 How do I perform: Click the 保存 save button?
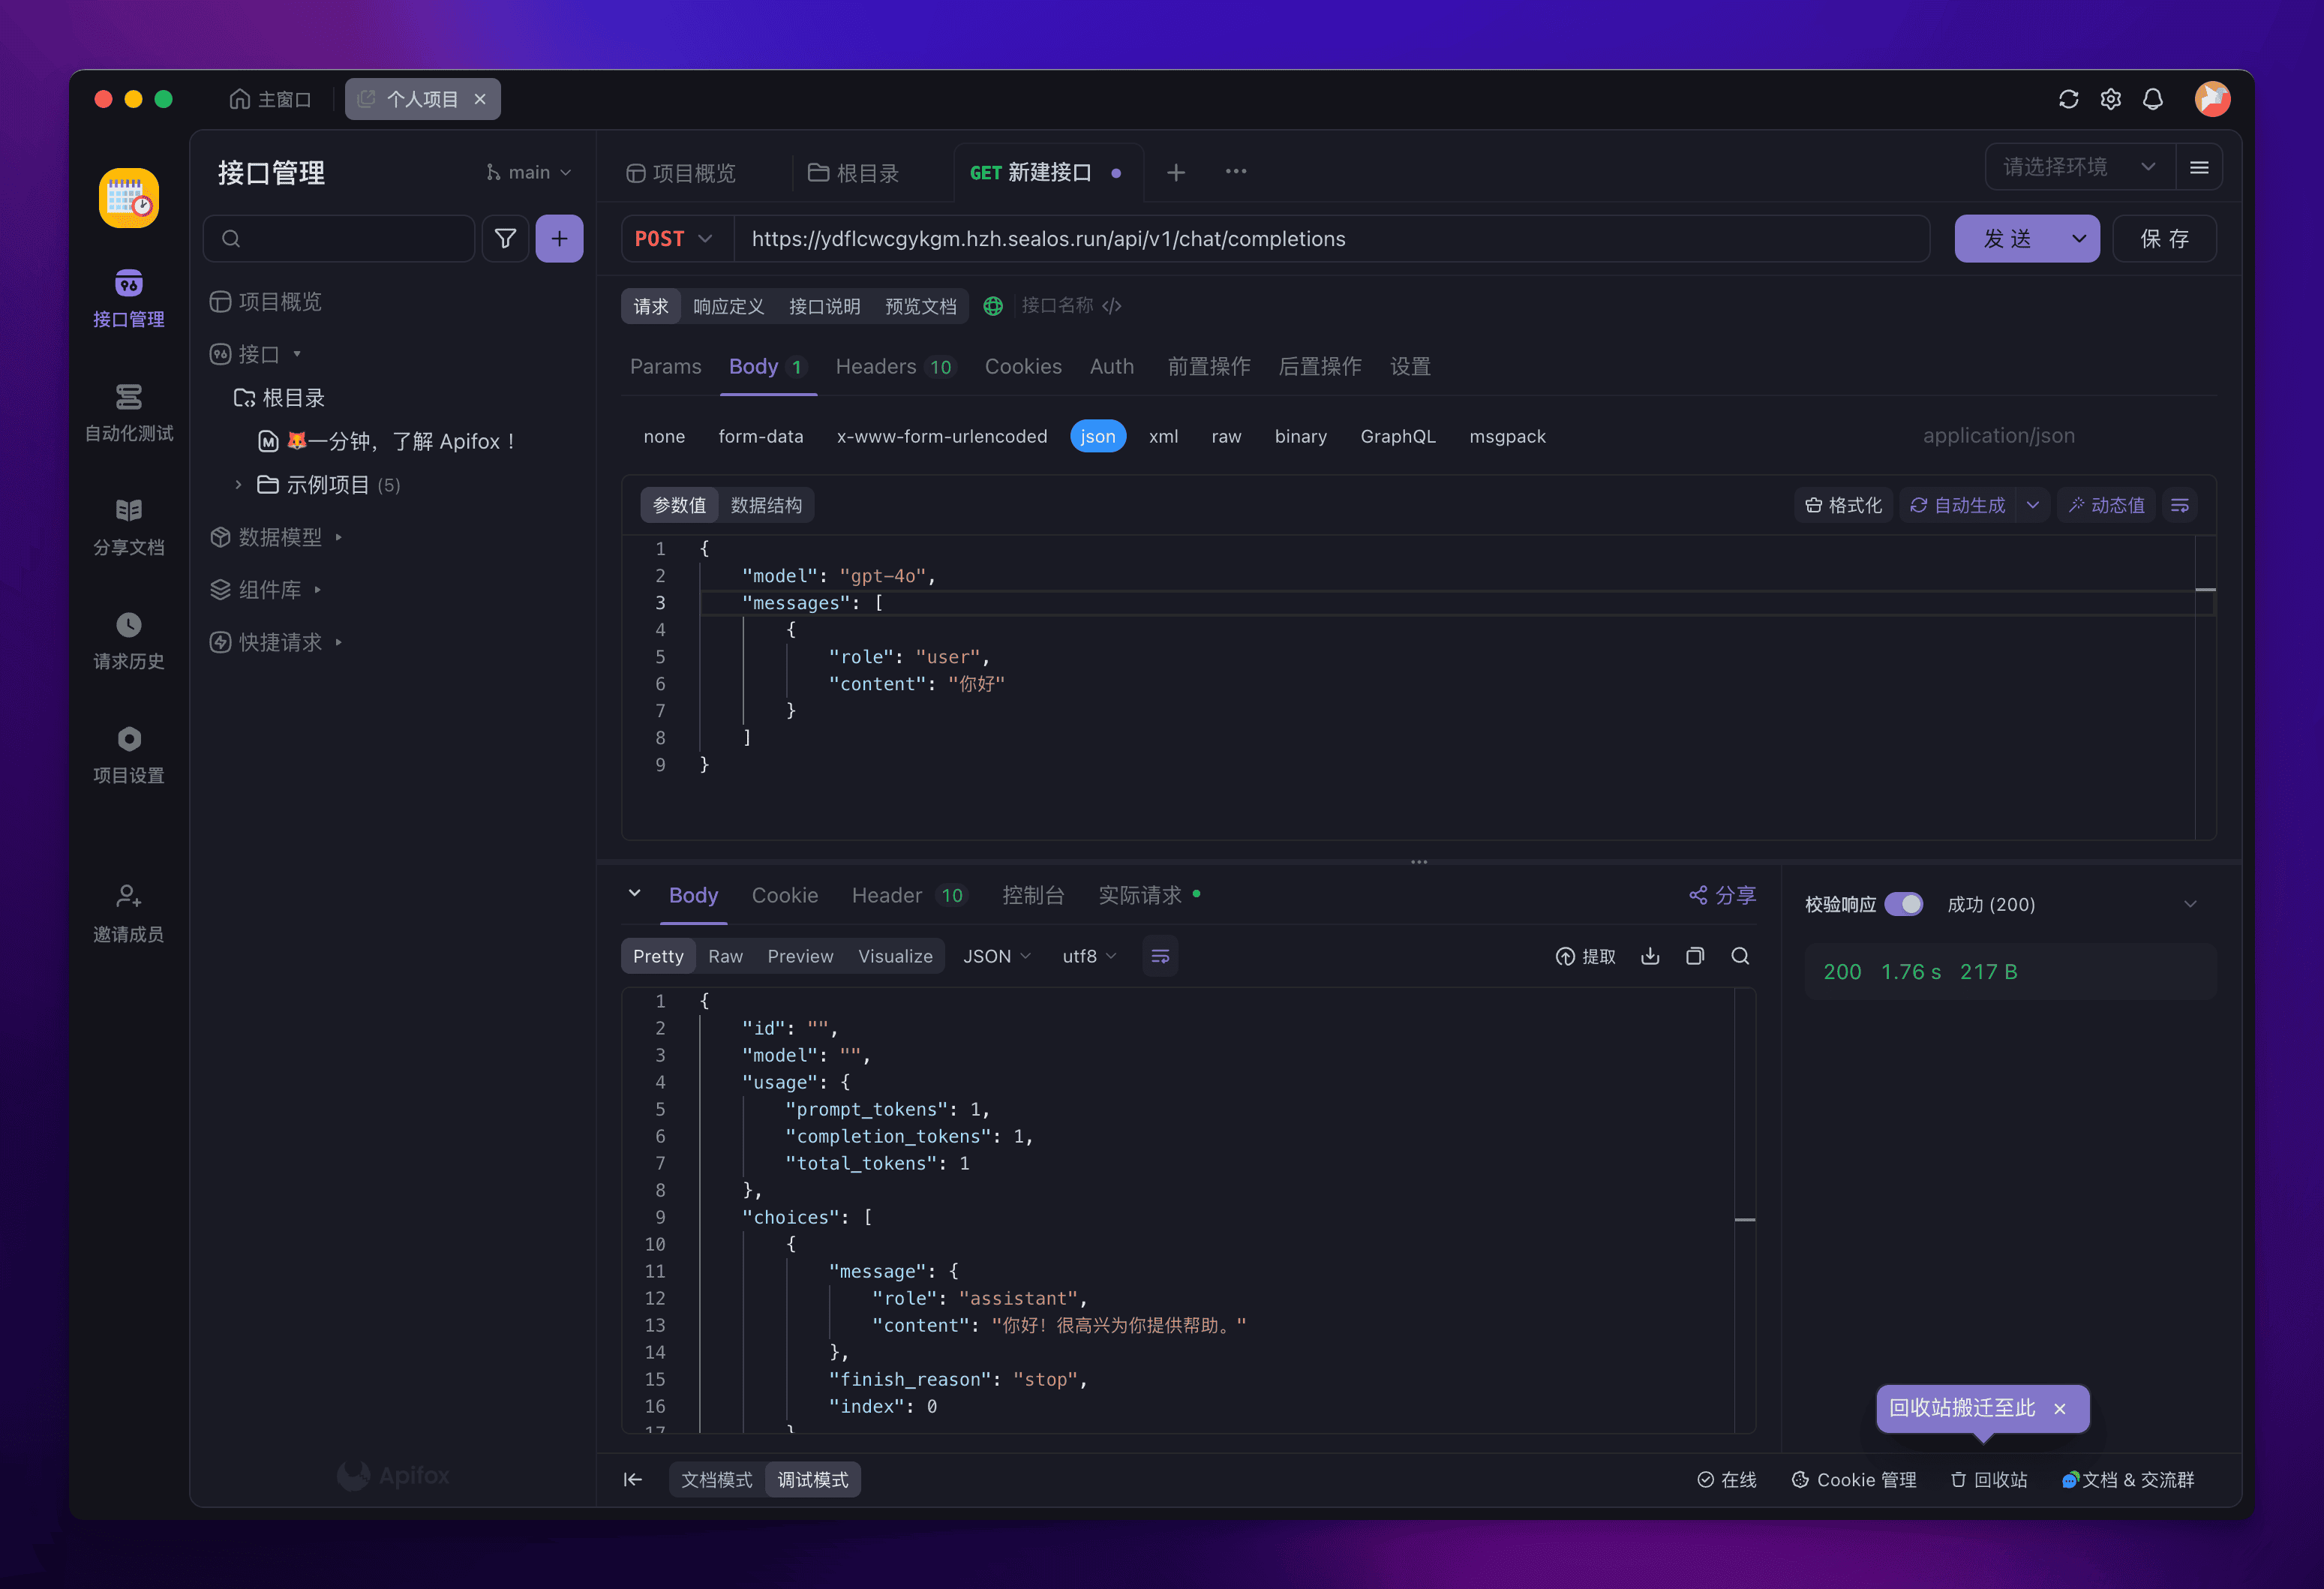click(2164, 238)
